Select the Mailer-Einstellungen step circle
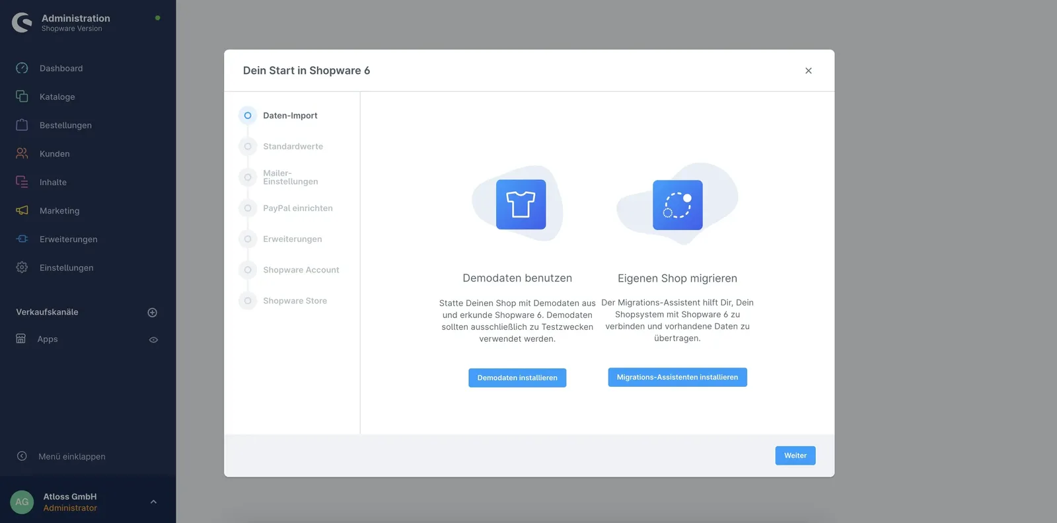 (x=248, y=177)
